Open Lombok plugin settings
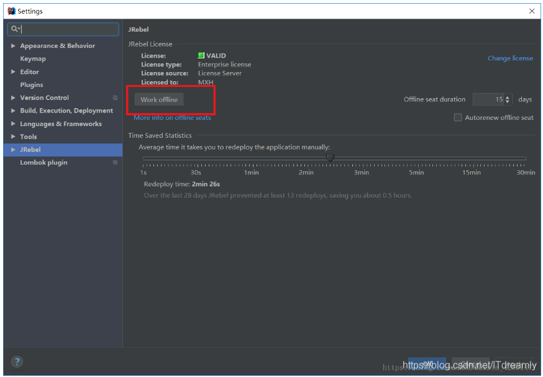The image size is (543, 377). (x=43, y=162)
